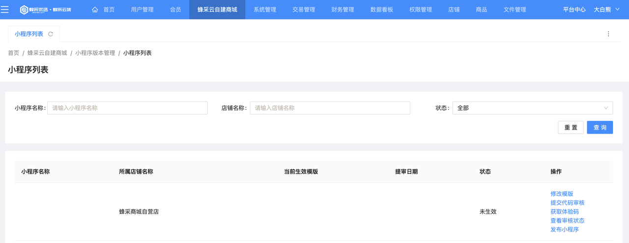
Task: Select the 小程序列表 page tab
Action: click(29, 34)
